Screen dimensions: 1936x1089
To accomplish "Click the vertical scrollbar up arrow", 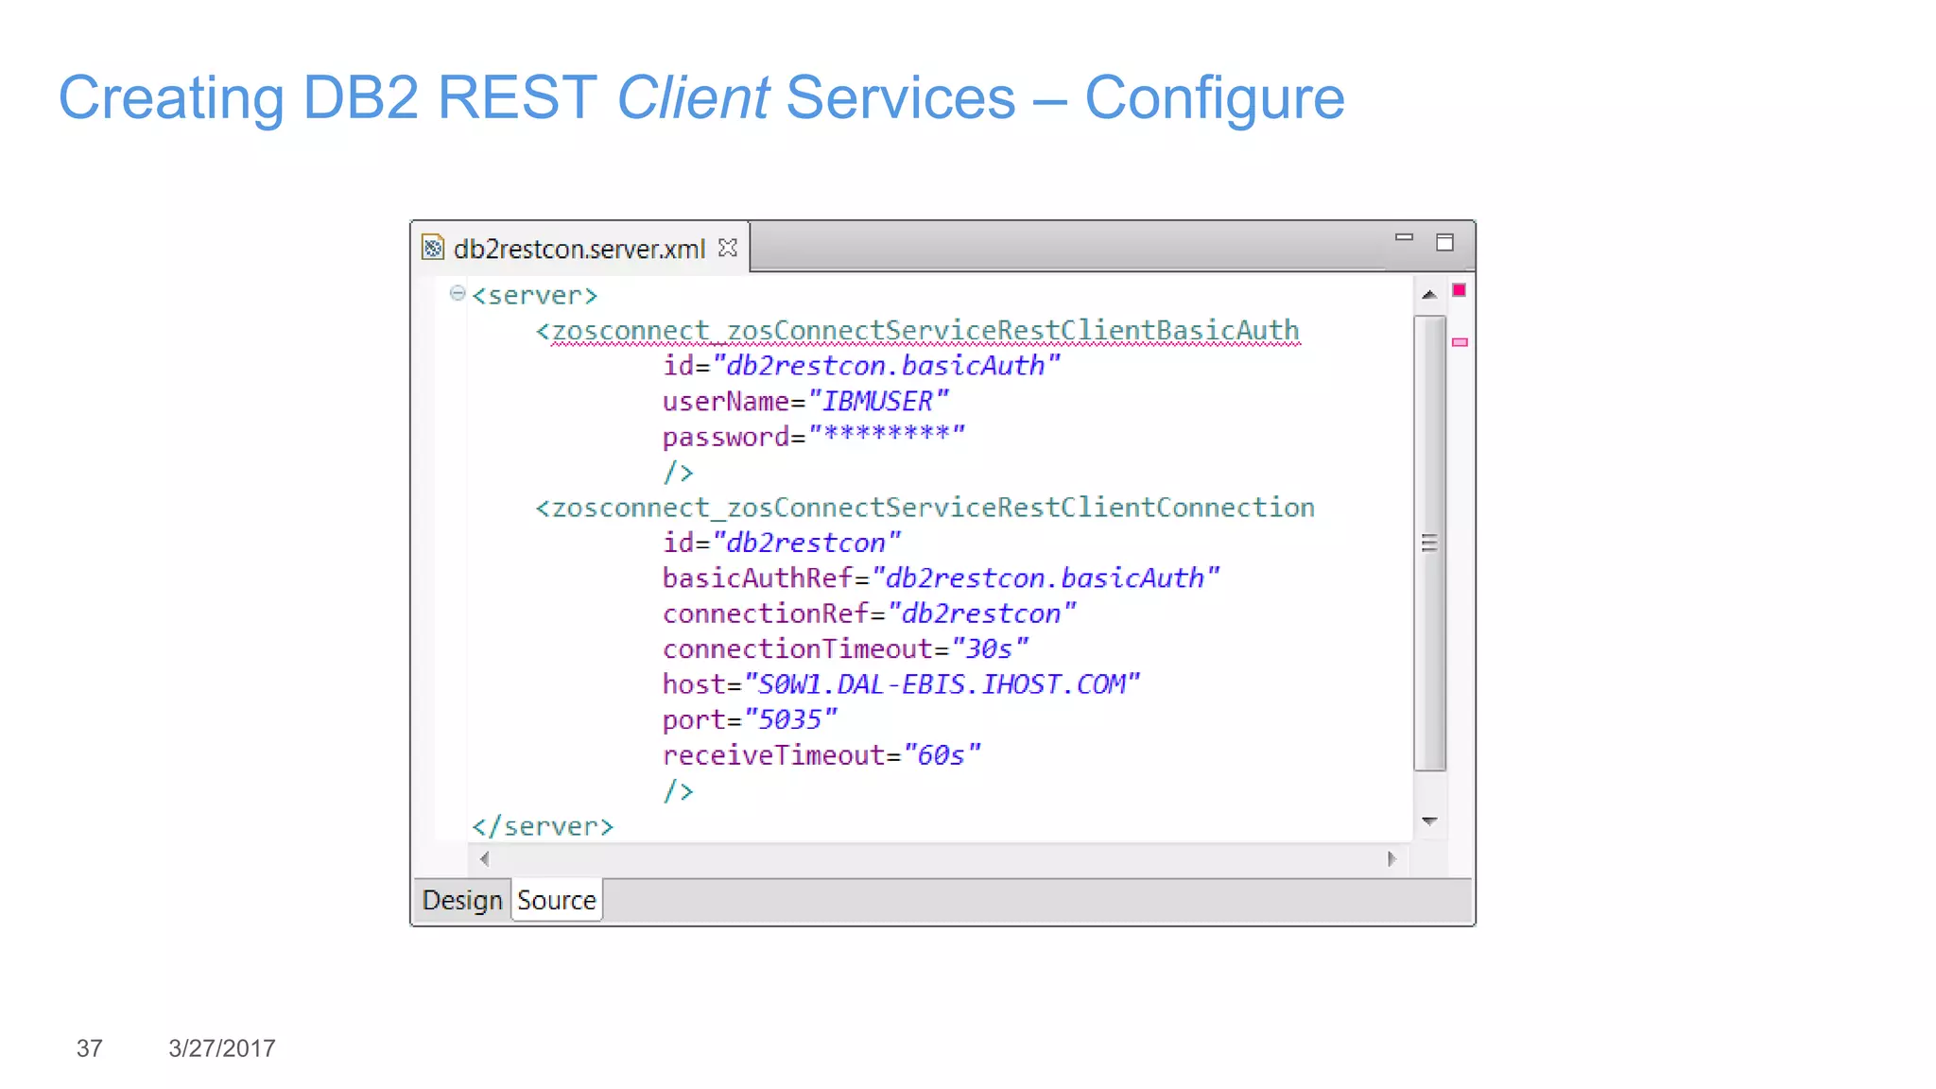I will (1429, 295).
